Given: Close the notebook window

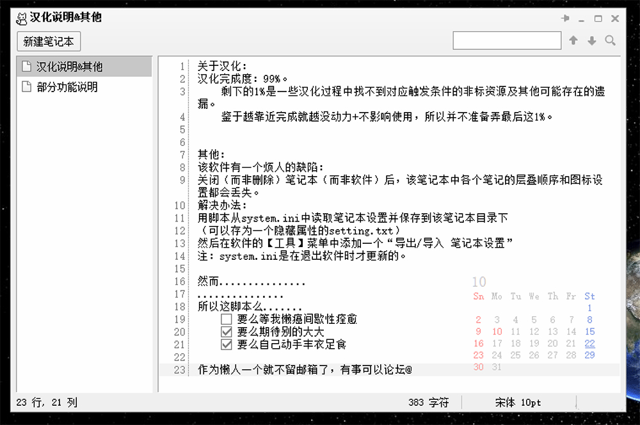Looking at the screenshot, I should (x=615, y=19).
